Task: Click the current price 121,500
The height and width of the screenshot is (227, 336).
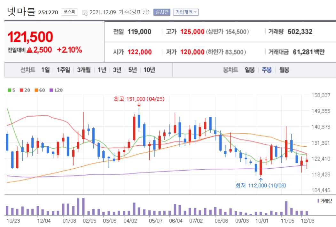Action: point(30,37)
